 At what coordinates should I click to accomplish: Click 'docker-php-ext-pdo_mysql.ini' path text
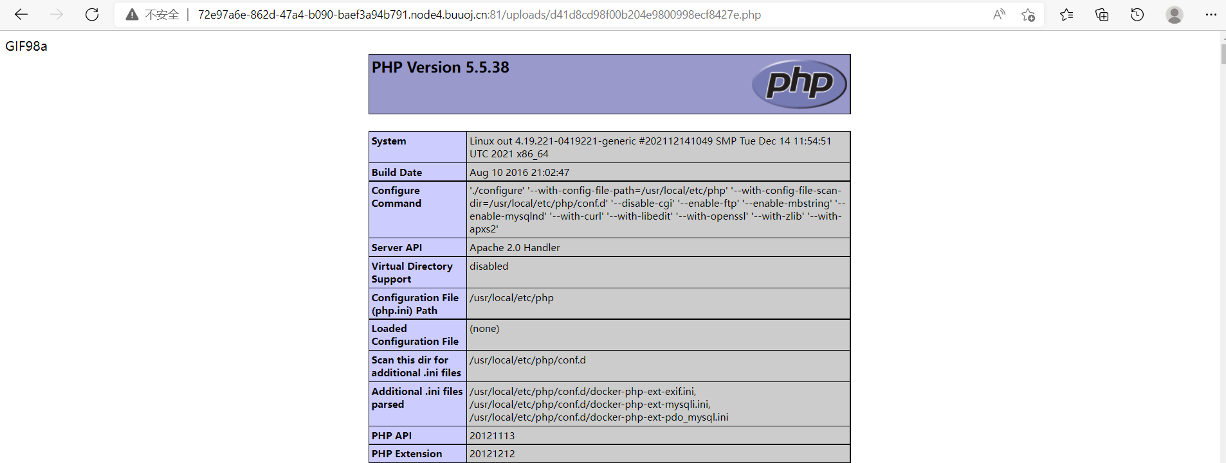pyautogui.click(x=599, y=417)
